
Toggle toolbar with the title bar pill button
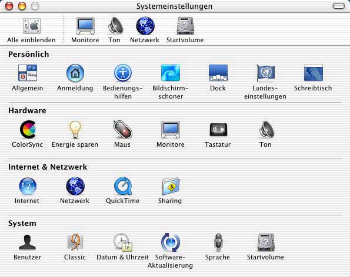point(339,6)
